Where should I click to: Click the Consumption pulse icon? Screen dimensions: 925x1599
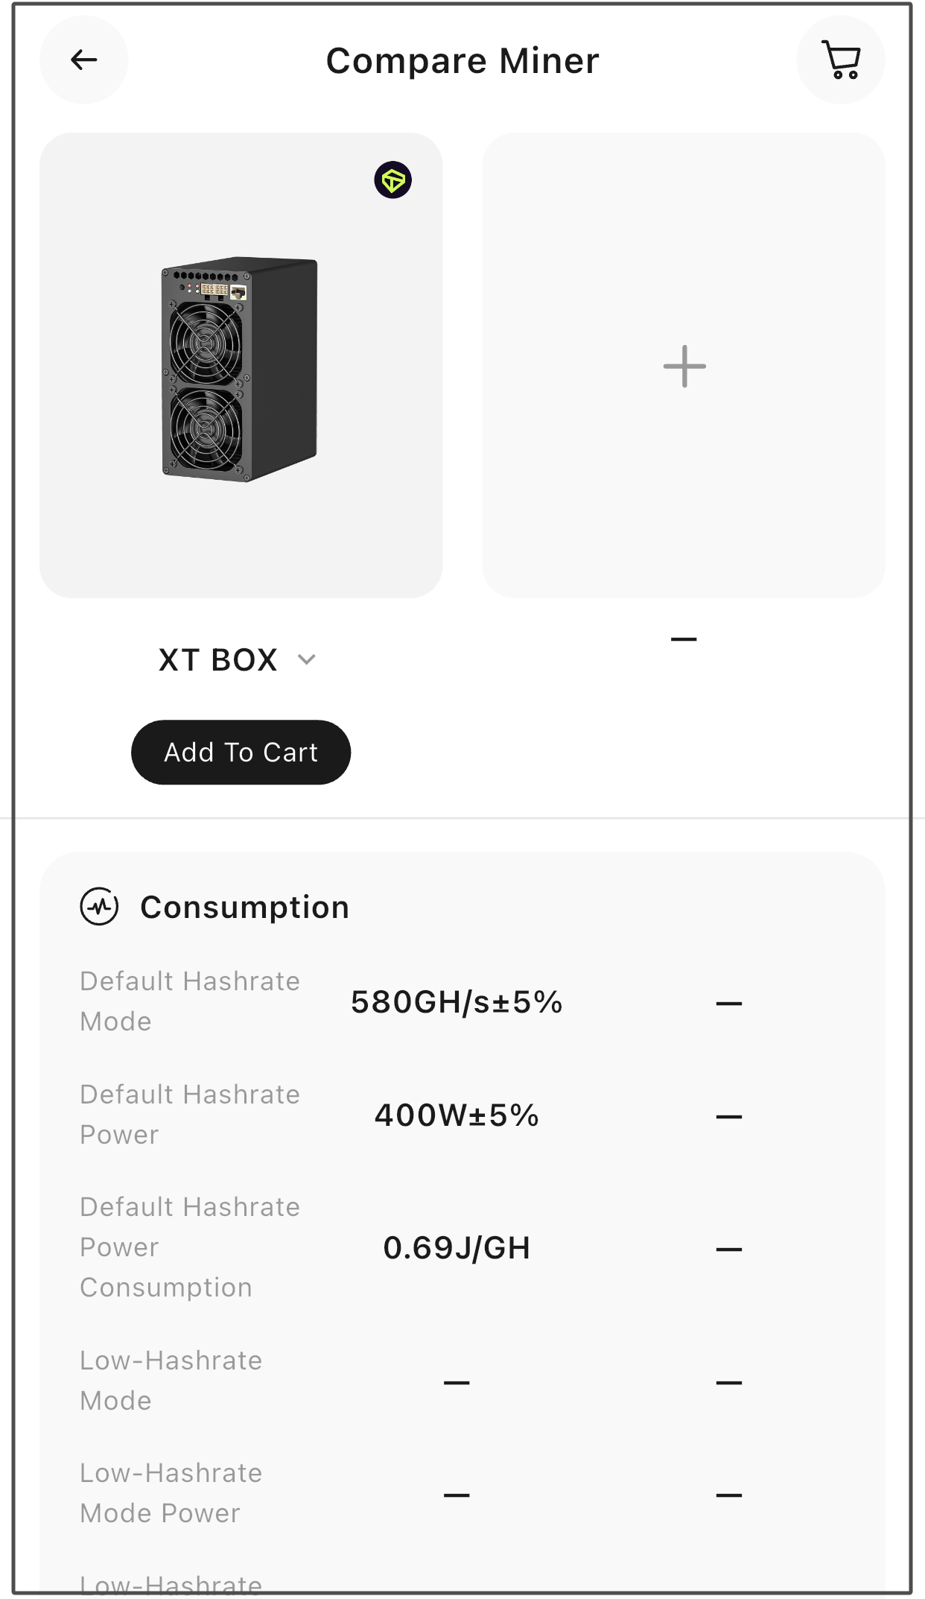(x=99, y=906)
